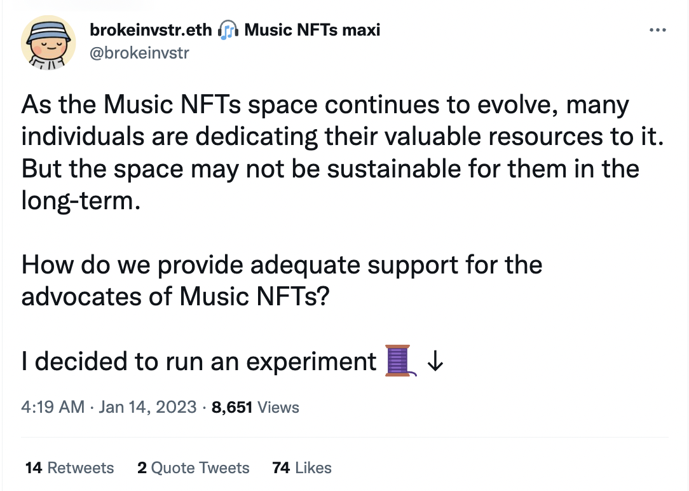Open the 74 Likes list

[x=302, y=467]
